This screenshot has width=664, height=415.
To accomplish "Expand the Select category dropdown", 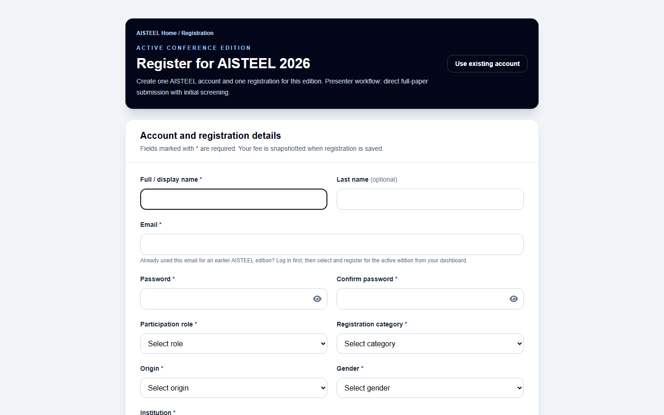I will coord(430,344).
